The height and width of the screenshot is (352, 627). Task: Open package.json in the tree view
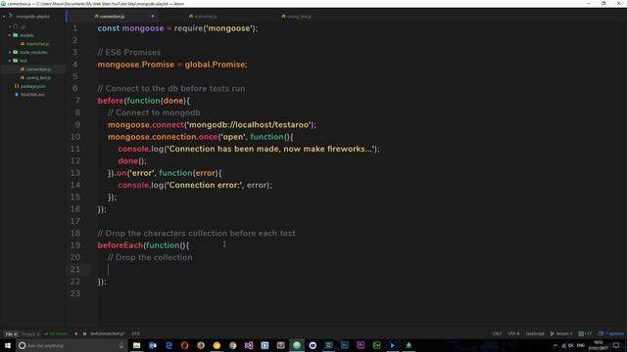coord(32,86)
